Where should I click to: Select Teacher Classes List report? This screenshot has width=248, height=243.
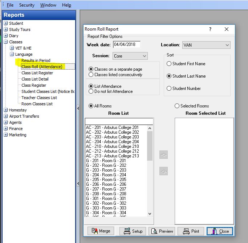coord(39,98)
